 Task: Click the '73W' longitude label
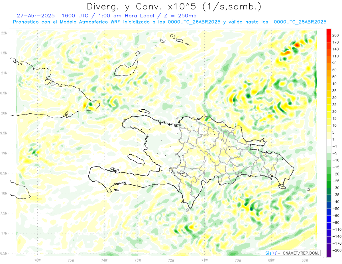click(138, 260)
